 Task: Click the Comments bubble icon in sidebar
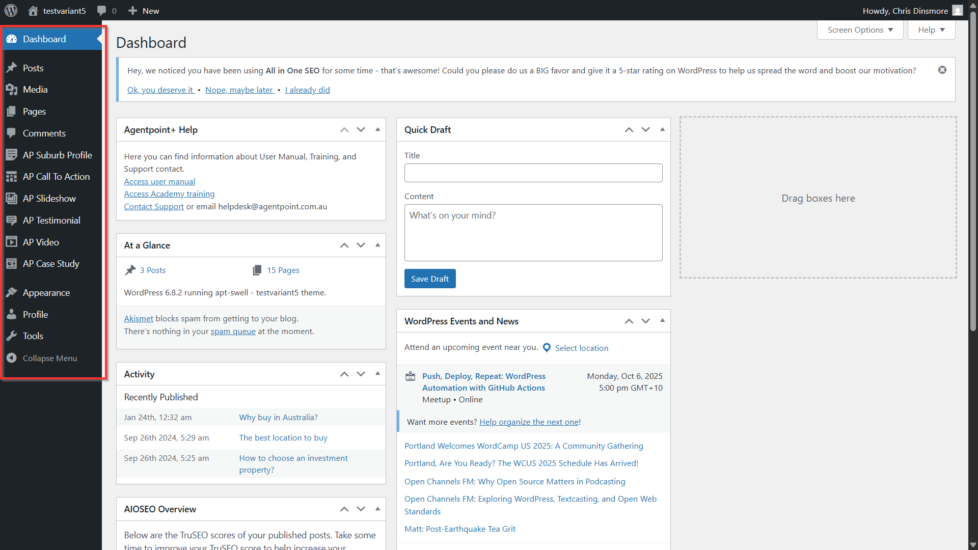click(x=12, y=133)
